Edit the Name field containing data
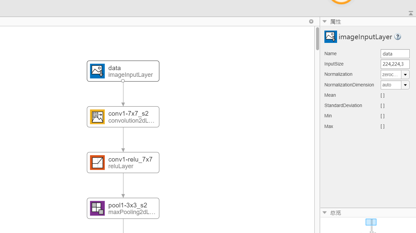Screen dimensions: 416x233 tap(395, 54)
